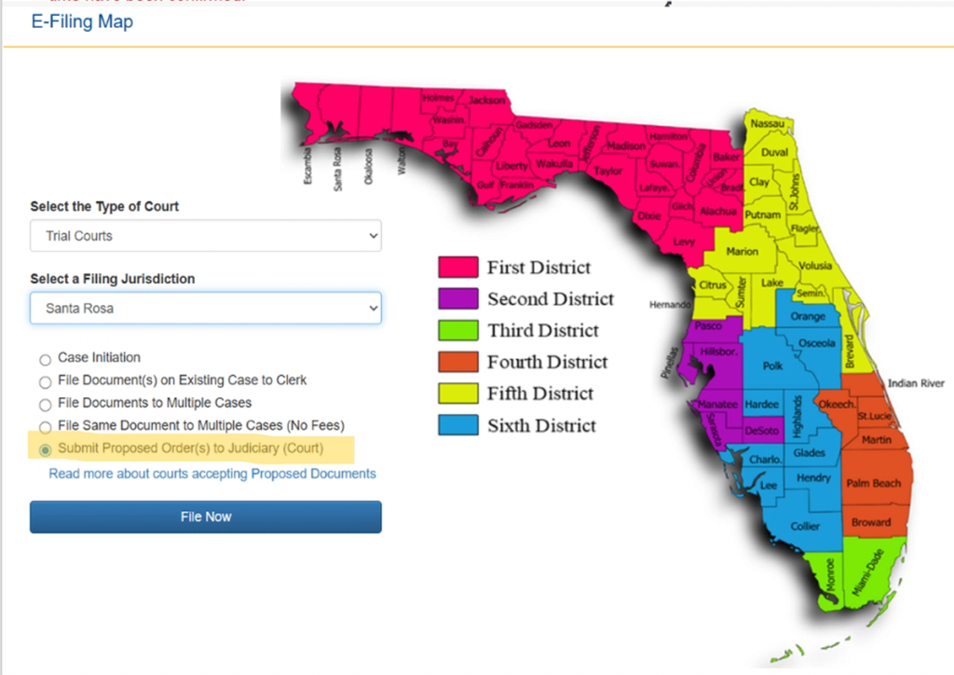Select Monroe county on the map

(830, 575)
